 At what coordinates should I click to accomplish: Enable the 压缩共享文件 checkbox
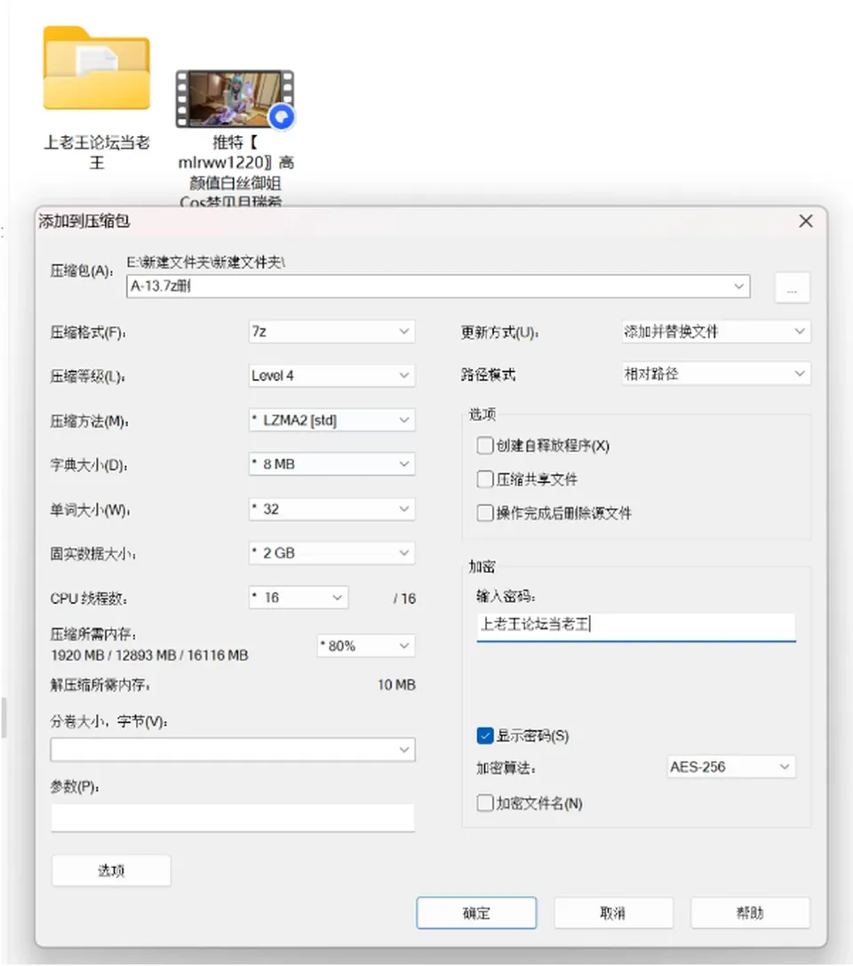[485, 479]
